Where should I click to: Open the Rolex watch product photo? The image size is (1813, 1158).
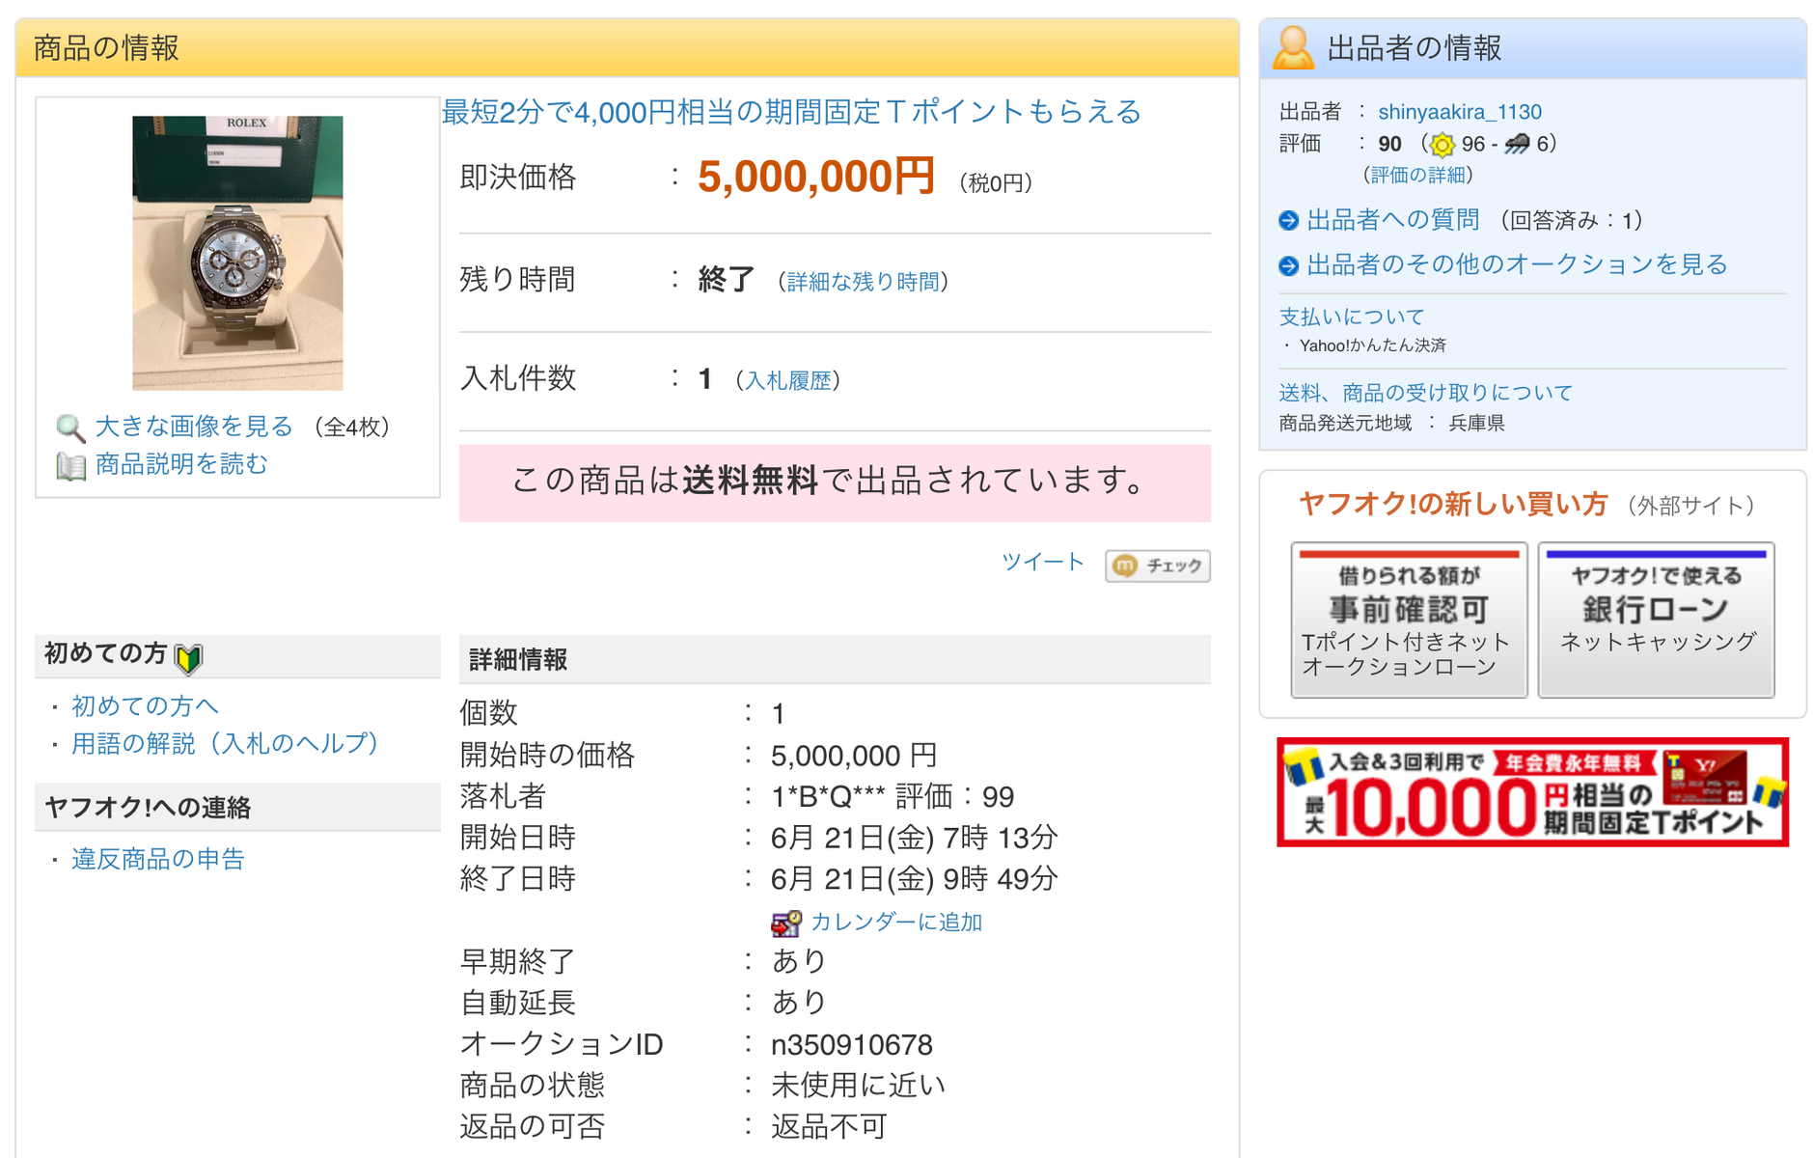tap(237, 253)
